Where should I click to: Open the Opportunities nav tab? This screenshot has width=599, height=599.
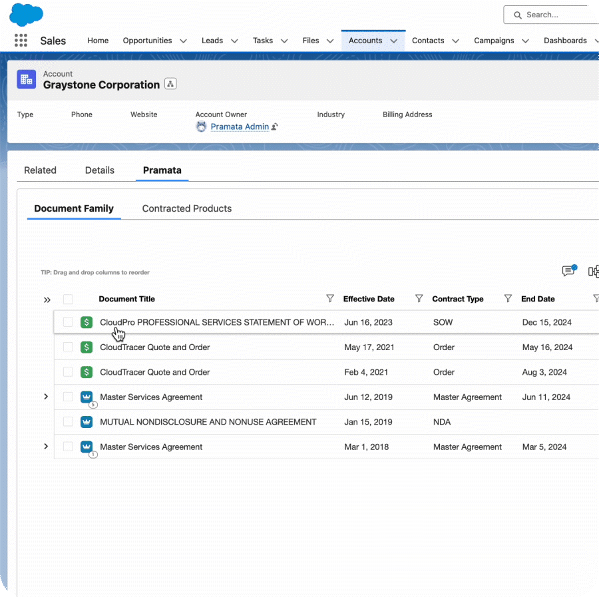148,41
